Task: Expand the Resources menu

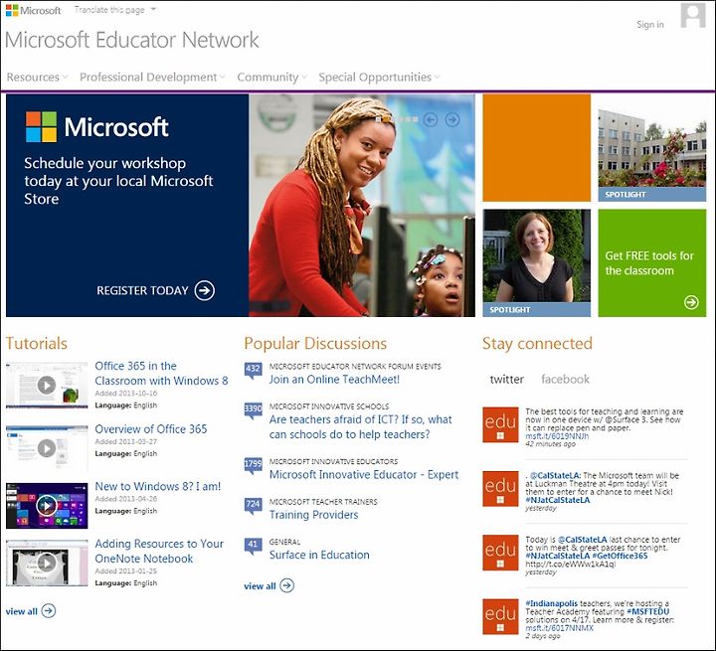Action: click(37, 78)
